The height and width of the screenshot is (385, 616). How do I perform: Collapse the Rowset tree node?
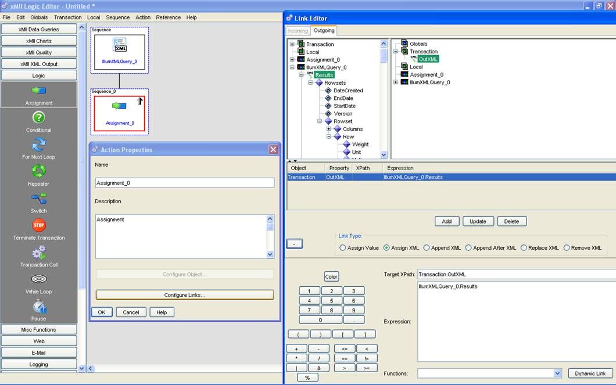point(320,121)
